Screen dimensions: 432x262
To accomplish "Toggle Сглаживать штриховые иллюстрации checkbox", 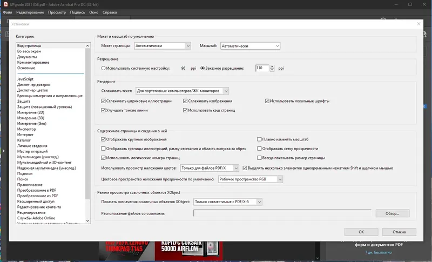I will coord(103,101).
